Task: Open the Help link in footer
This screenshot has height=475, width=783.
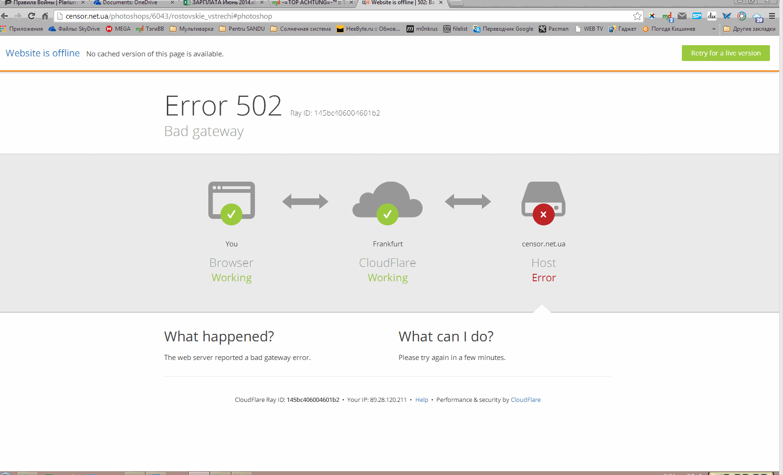Action: click(422, 400)
